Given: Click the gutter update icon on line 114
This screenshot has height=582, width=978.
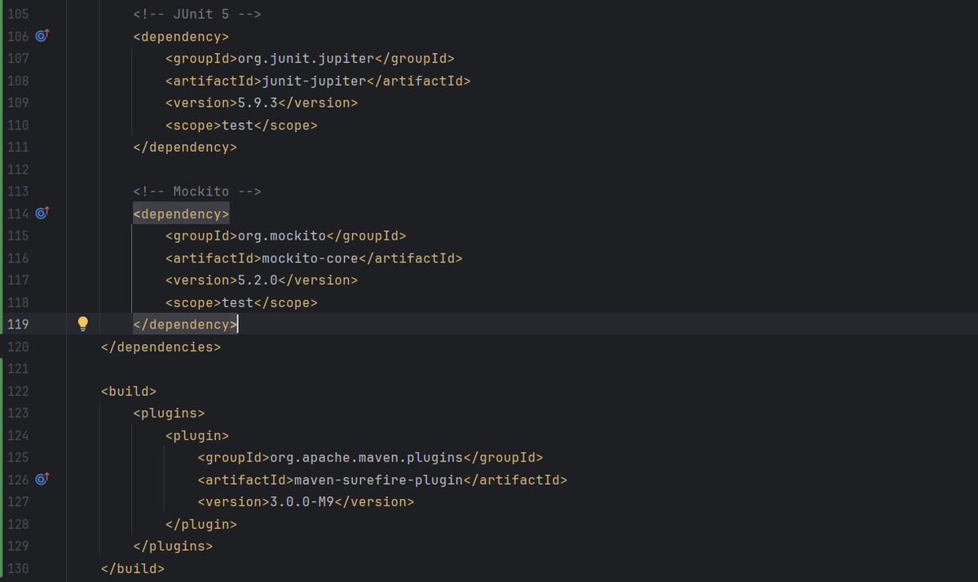Looking at the screenshot, I should click(x=42, y=214).
